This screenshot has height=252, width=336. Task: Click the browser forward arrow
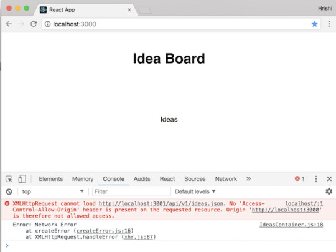[21, 24]
